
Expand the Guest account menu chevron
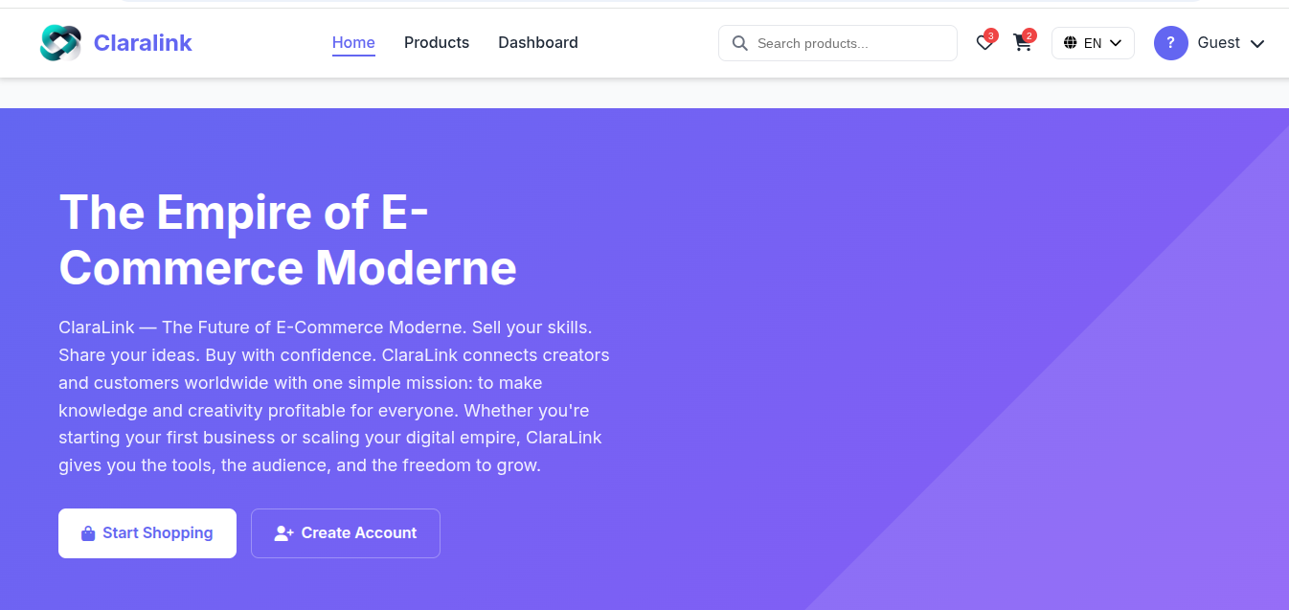pyautogui.click(x=1257, y=43)
